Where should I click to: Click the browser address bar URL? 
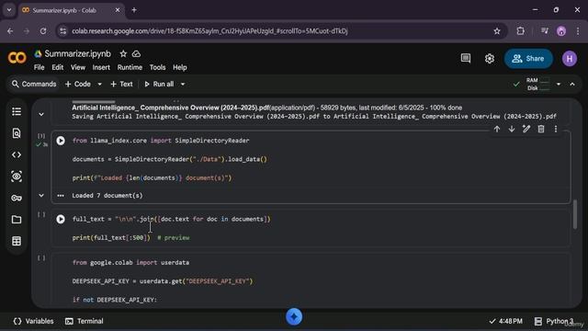210,31
